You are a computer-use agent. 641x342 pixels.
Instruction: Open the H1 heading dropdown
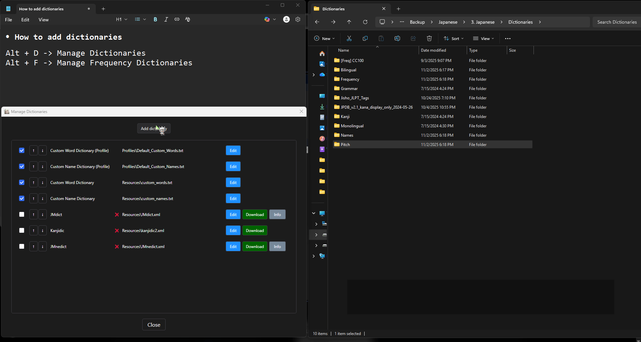pos(122,19)
